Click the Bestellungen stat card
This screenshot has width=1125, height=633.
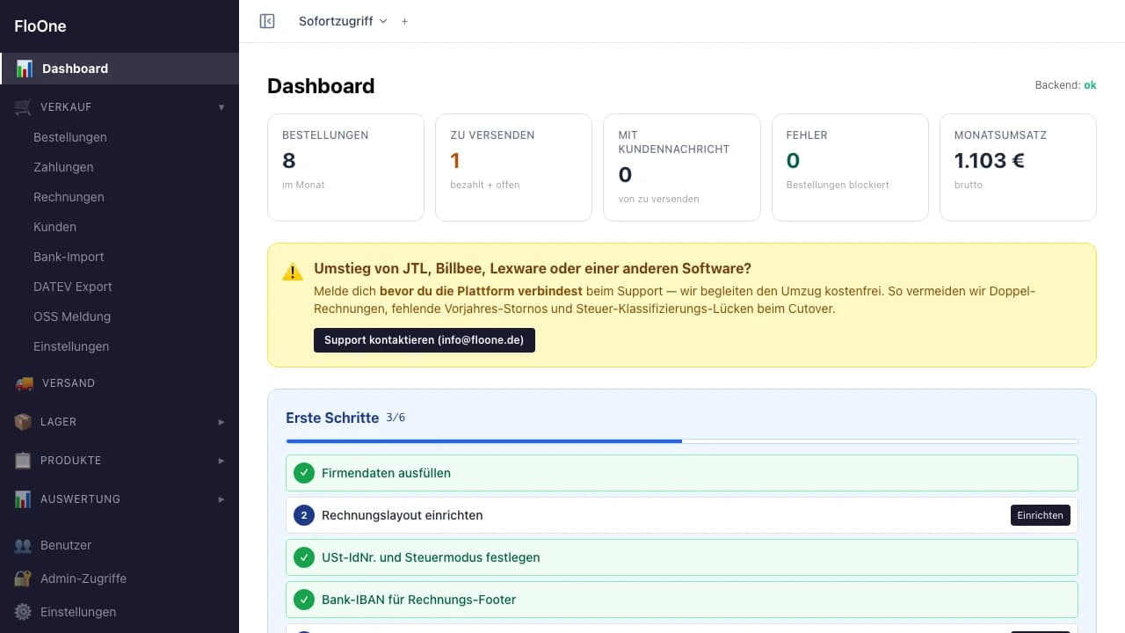point(345,167)
